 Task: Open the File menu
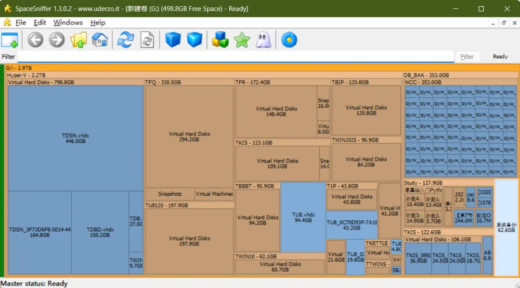(21, 23)
